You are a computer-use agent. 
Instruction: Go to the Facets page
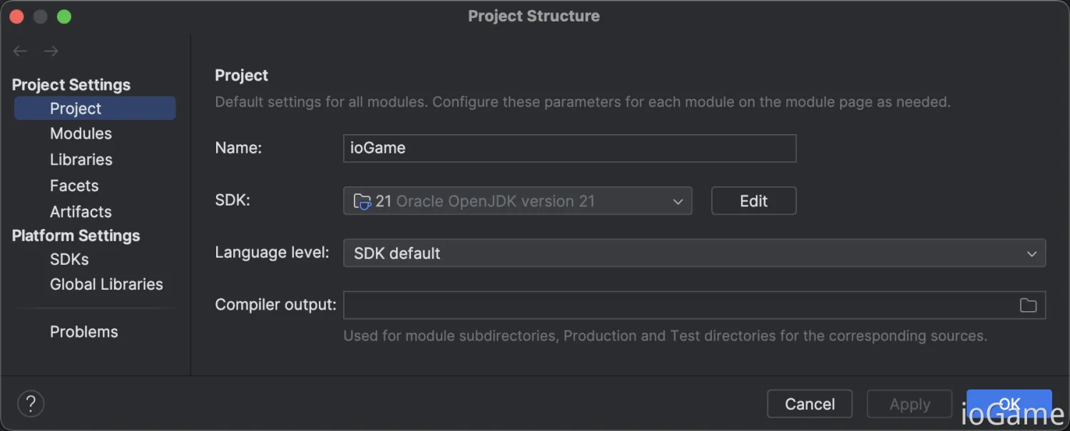tap(74, 186)
